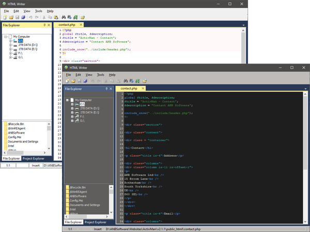
Task: Click Open file icon in light-themed window toolbar
Action: (11, 17)
